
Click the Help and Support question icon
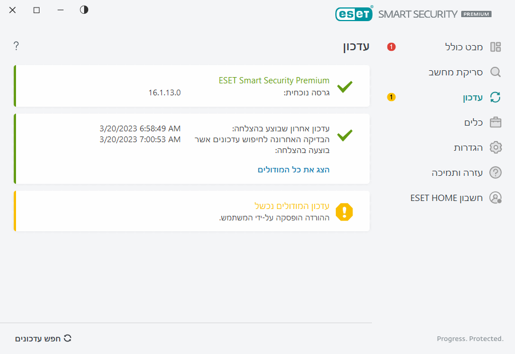point(496,172)
